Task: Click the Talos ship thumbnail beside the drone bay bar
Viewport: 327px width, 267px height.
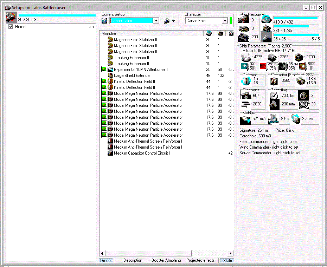Action: pos(11,17)
